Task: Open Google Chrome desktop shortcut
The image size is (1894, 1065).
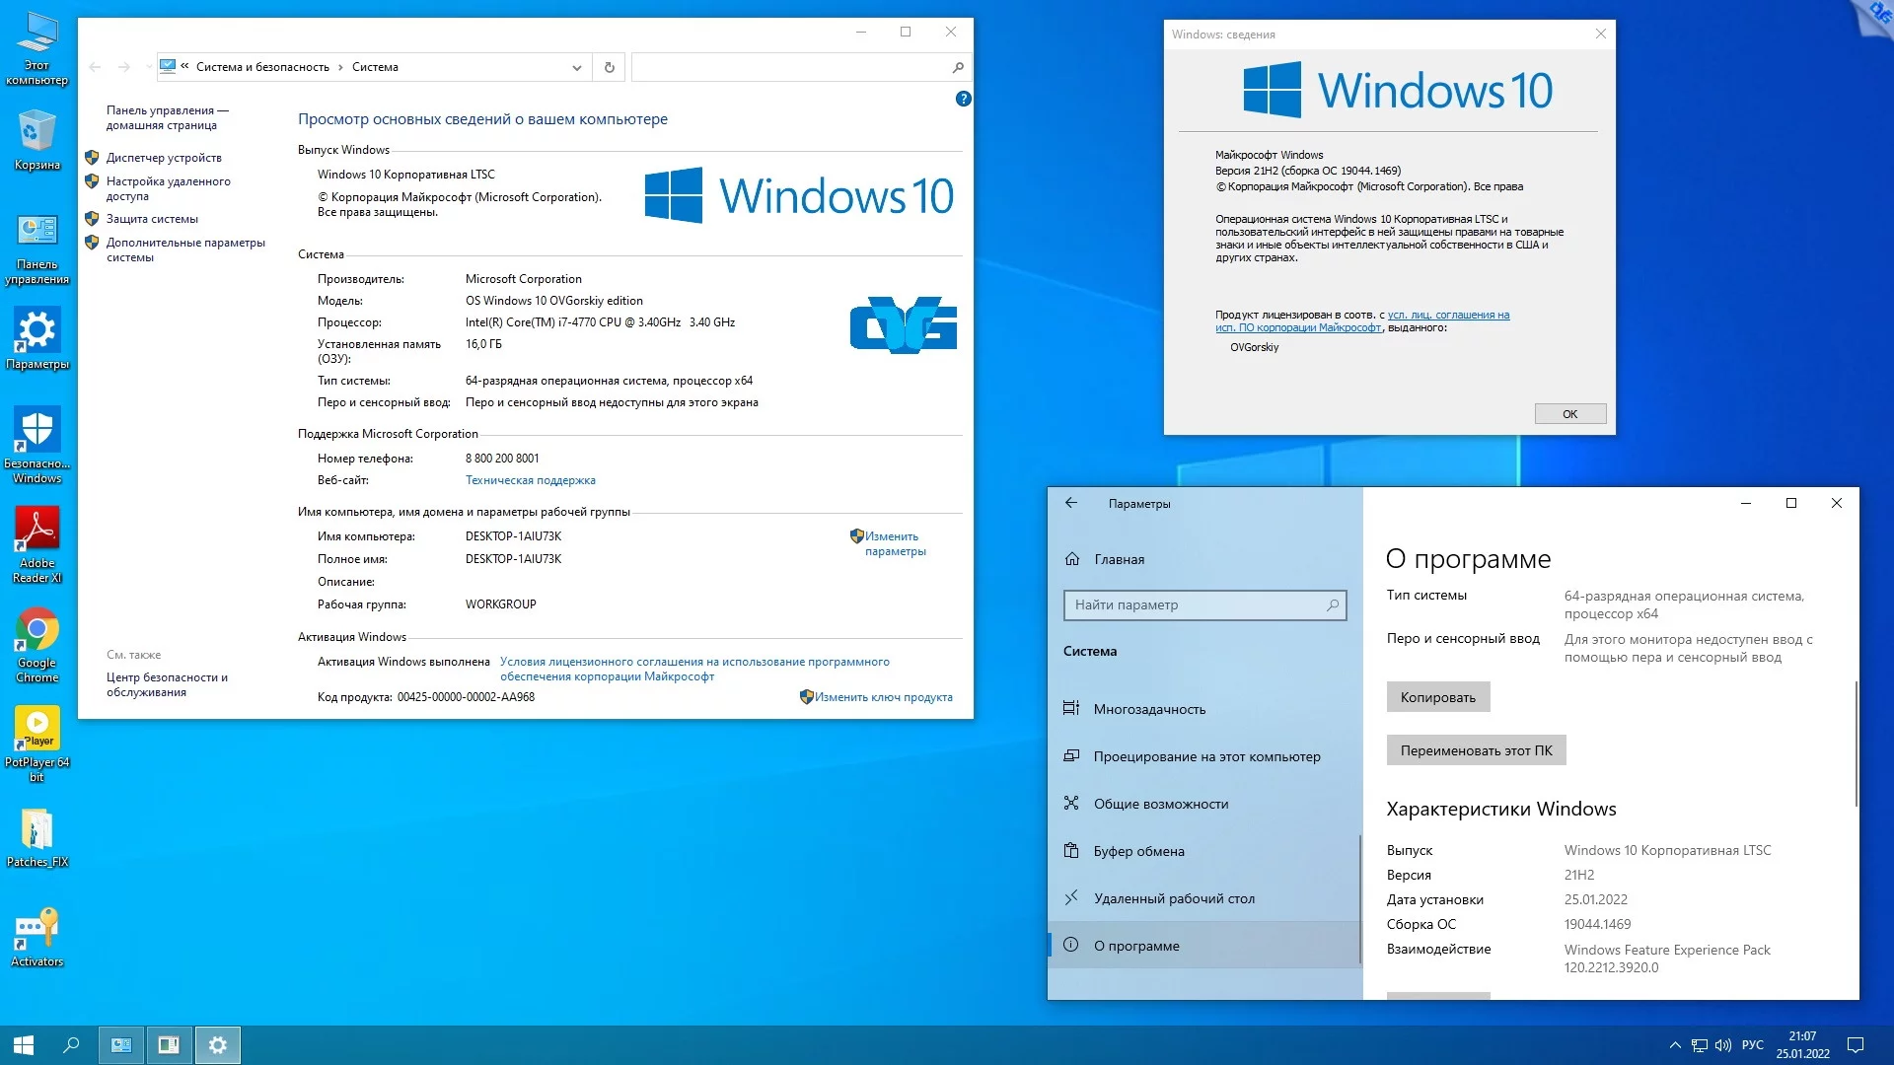Action: click(36, 632)
